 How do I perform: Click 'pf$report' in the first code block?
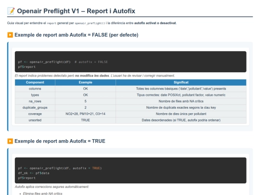tap(26, 67)
